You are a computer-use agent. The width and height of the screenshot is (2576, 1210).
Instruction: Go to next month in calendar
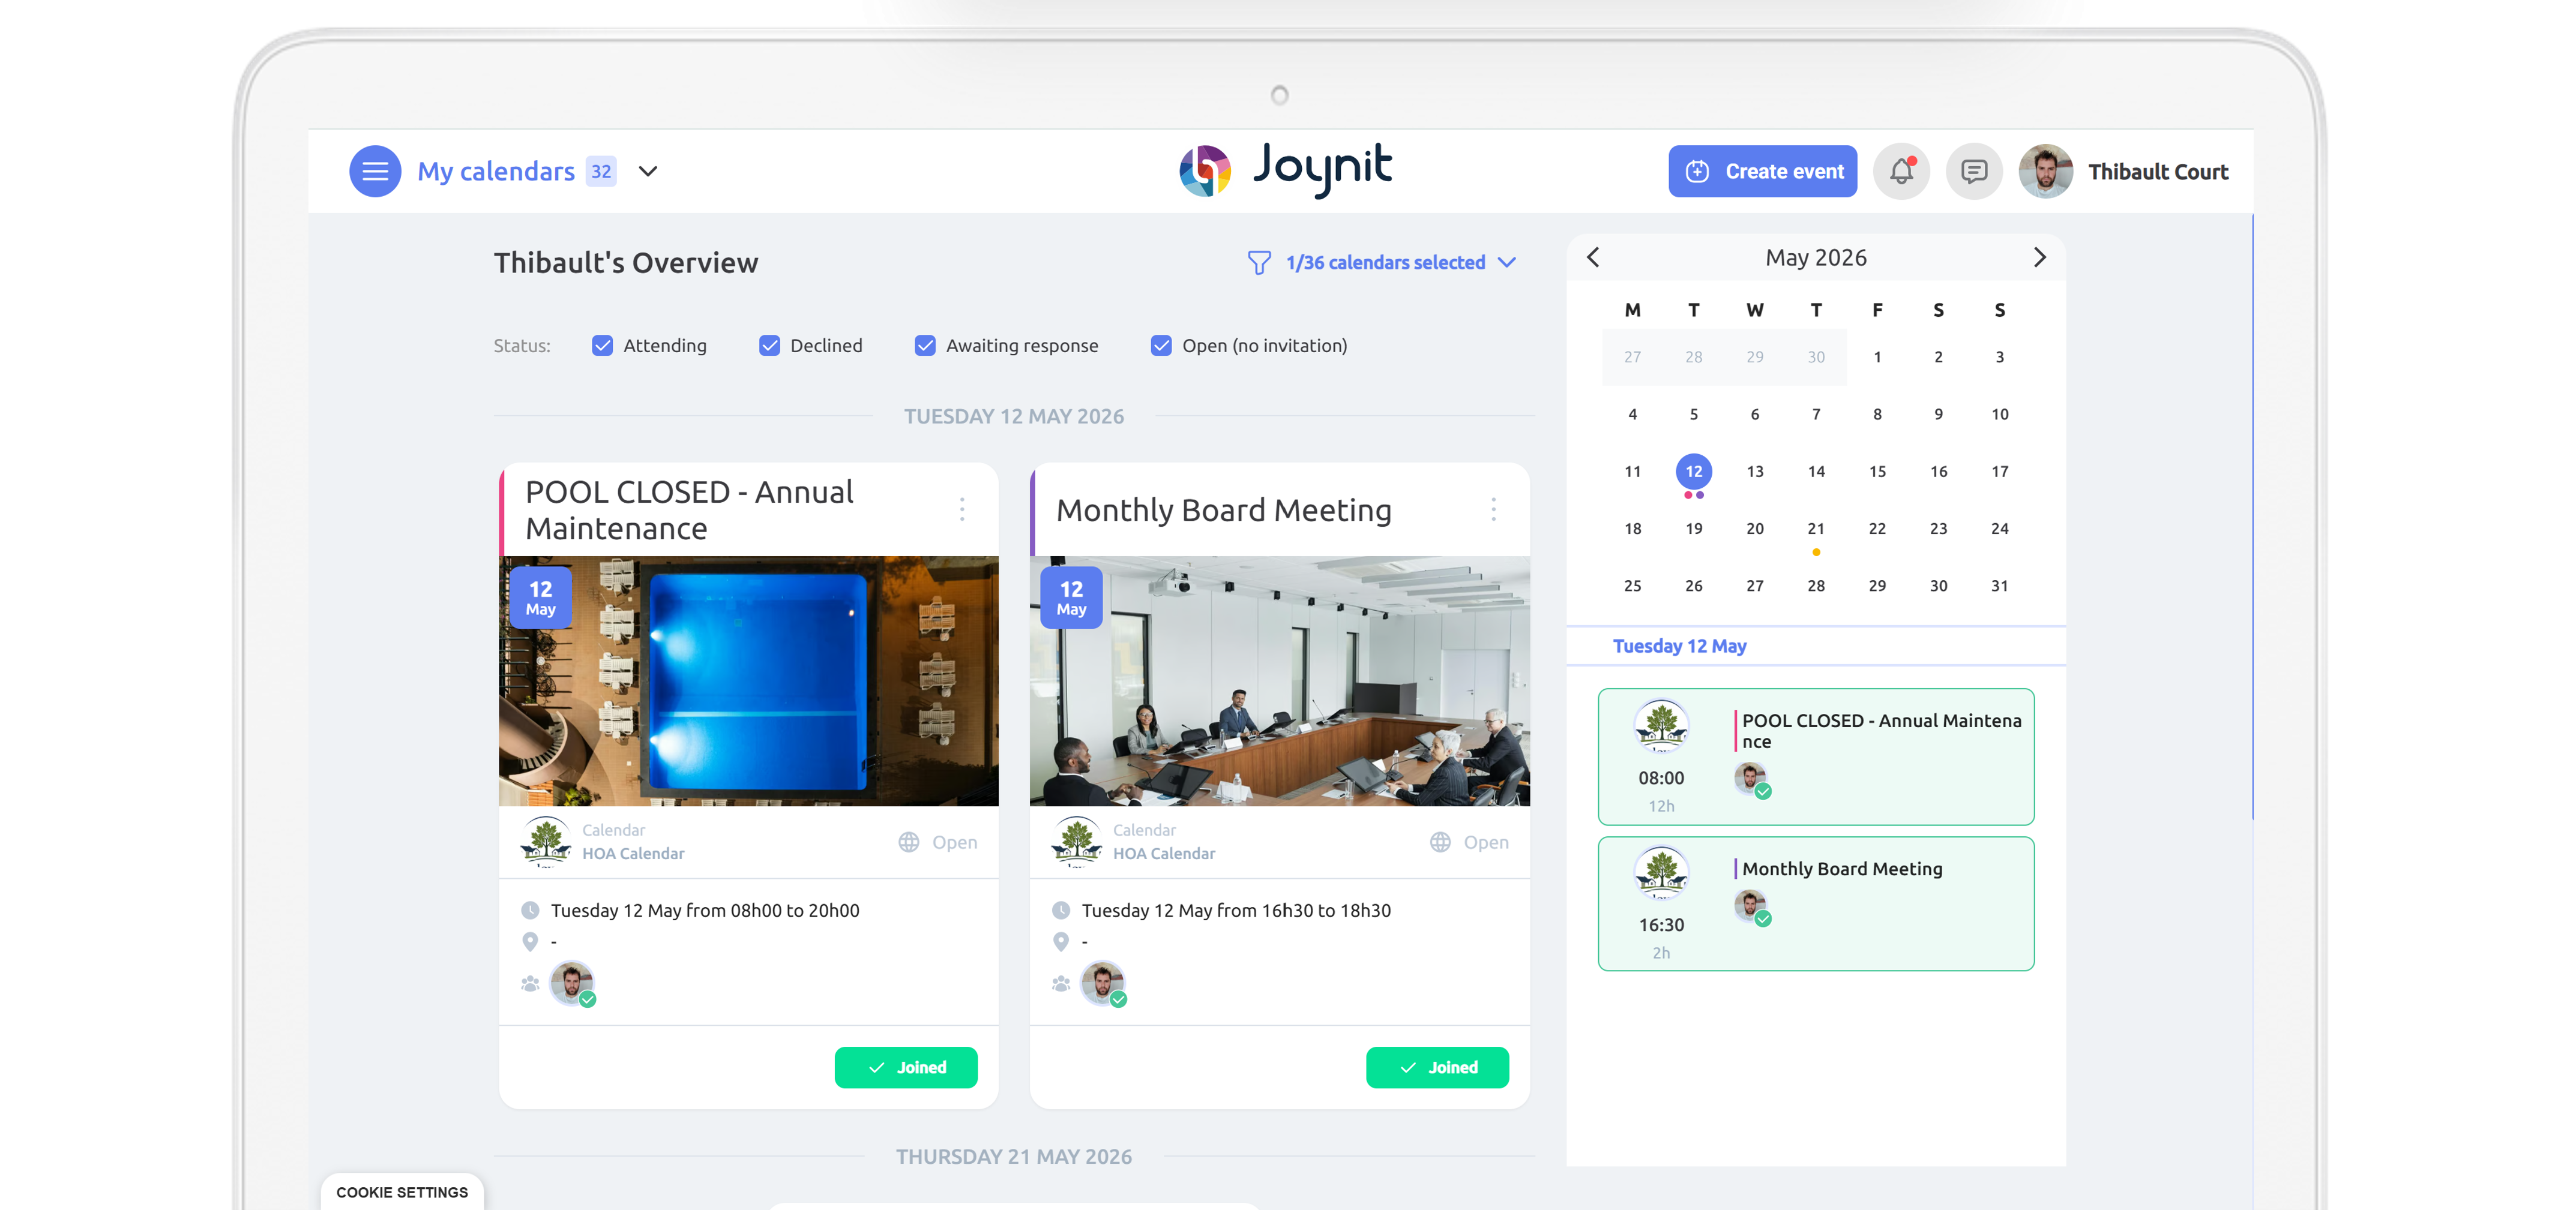2039,258
